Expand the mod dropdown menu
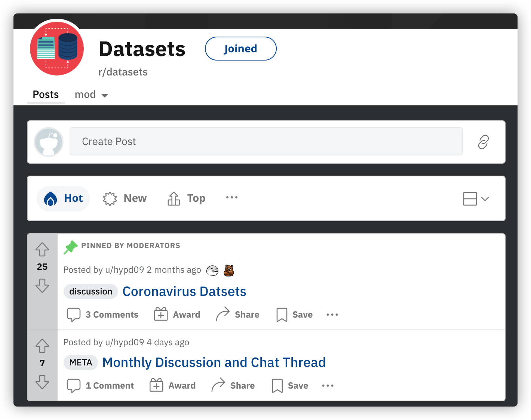 coord(91,95)
